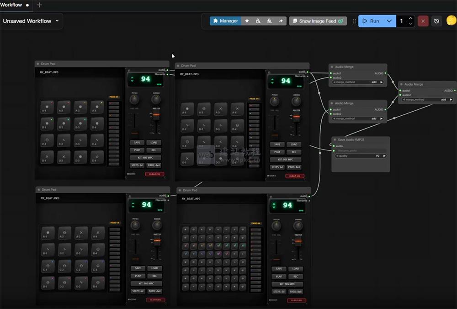This screenshot has height=309, width=457.
Task: Click the new workflow plus tab icon
Action: [x=39, y=5]
